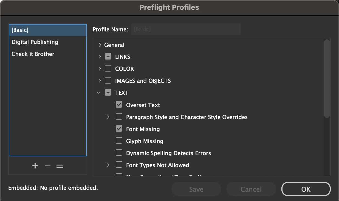Open the profile options hamburger menu icon
Viewport: 339px width, 201px height.
pyautogui.click(x=60, y=166)
